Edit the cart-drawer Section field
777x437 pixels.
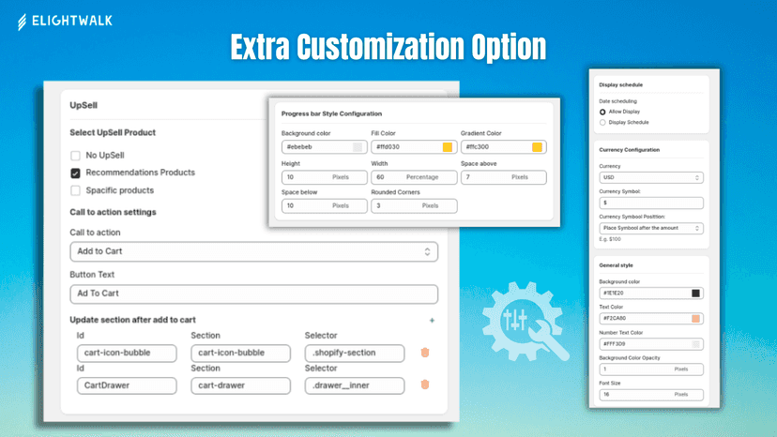pos(241,385)
